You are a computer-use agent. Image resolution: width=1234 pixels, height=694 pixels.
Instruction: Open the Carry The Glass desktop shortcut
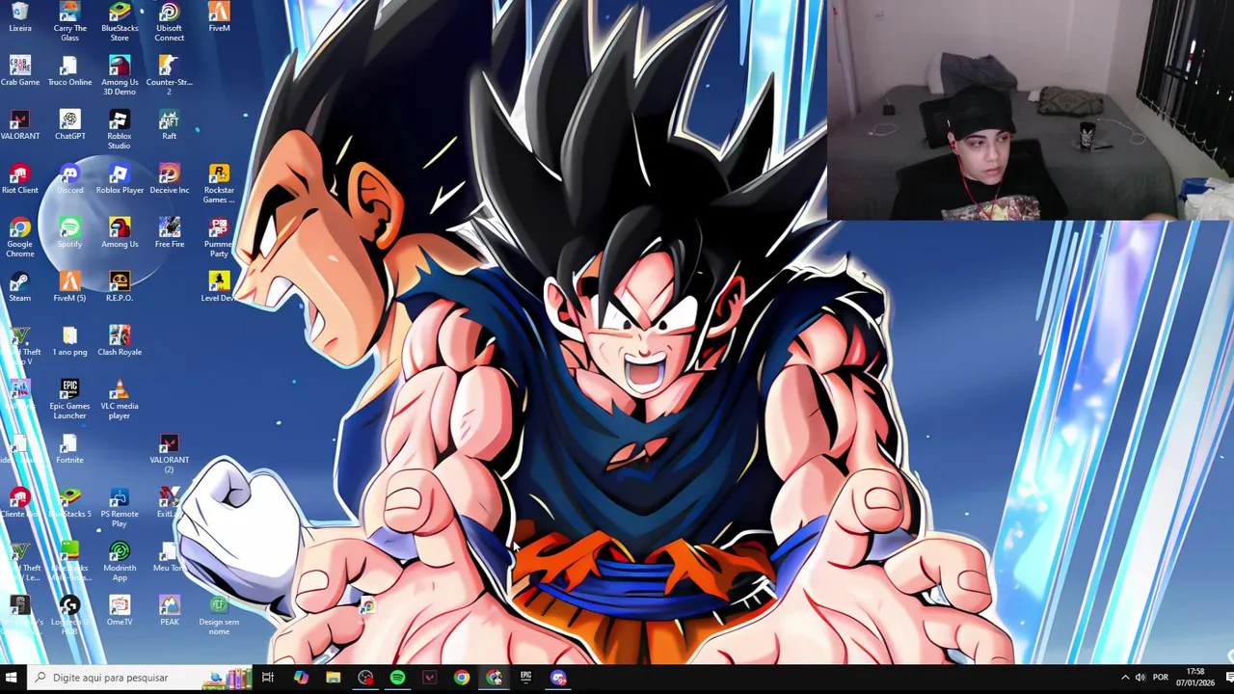coord(69,21)
